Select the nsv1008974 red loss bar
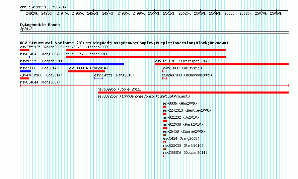 pyautogui.click(x=86, y=71)
